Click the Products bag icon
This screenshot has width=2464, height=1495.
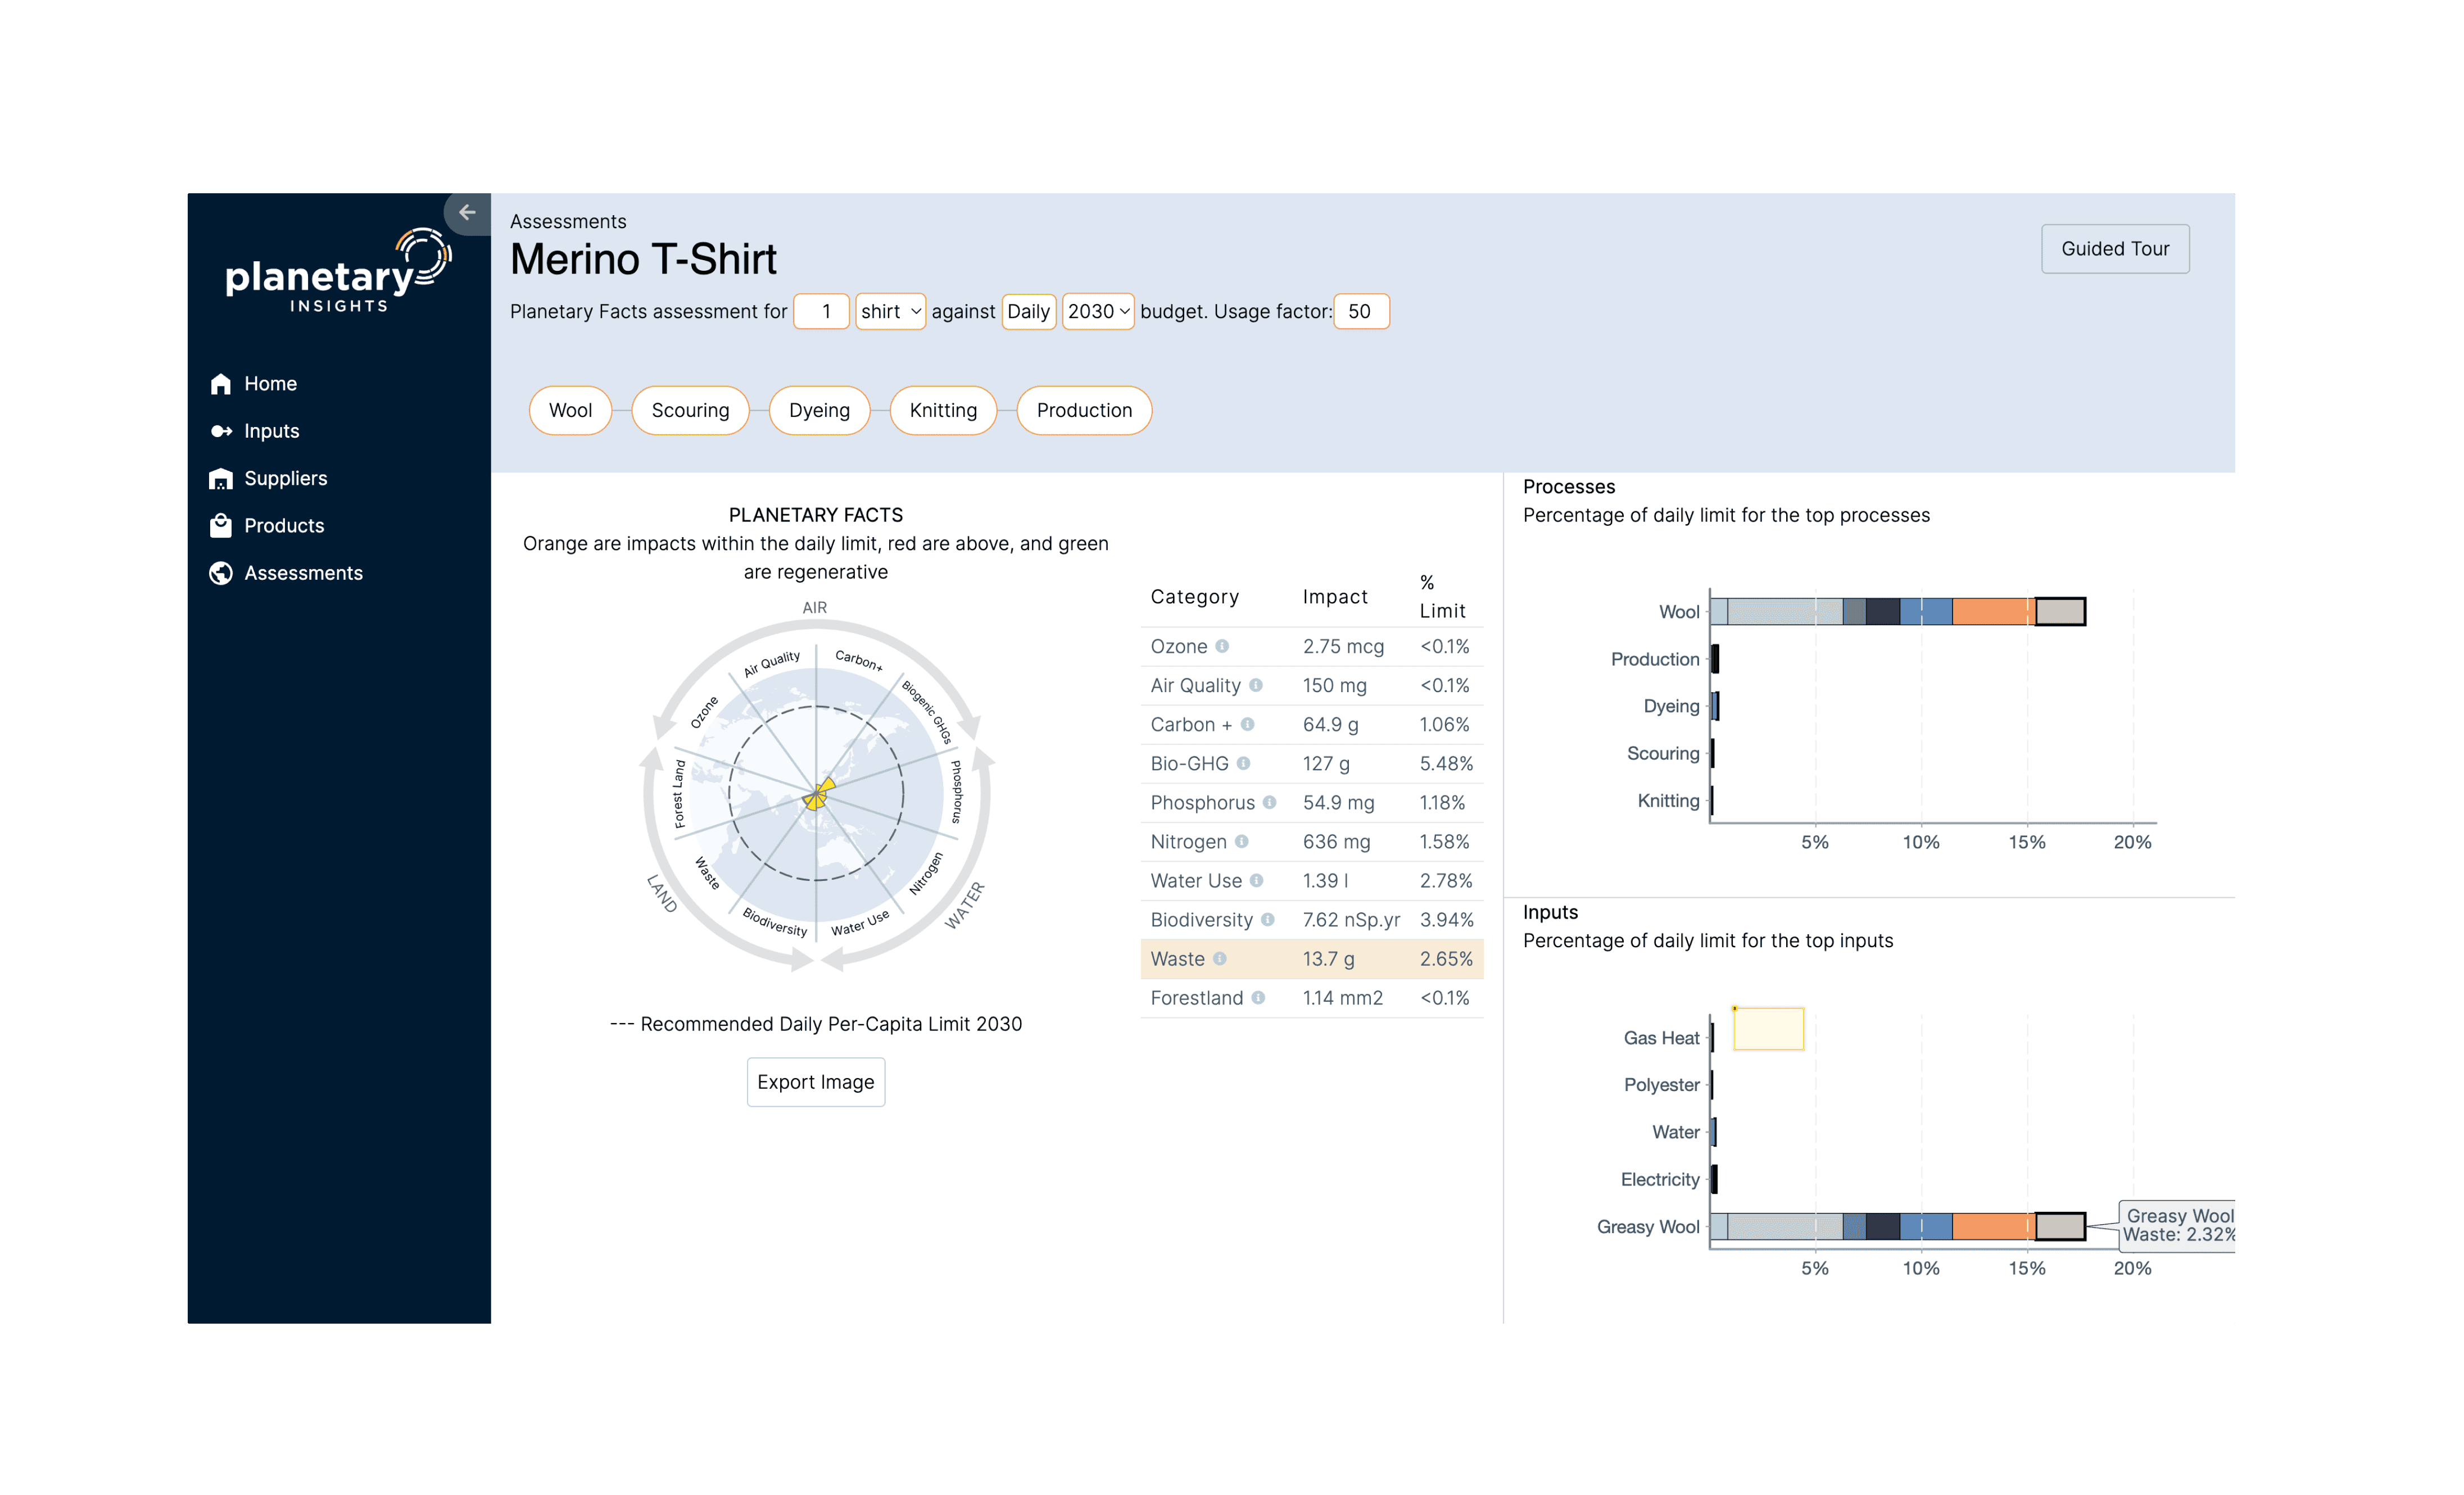click(221, 526)
